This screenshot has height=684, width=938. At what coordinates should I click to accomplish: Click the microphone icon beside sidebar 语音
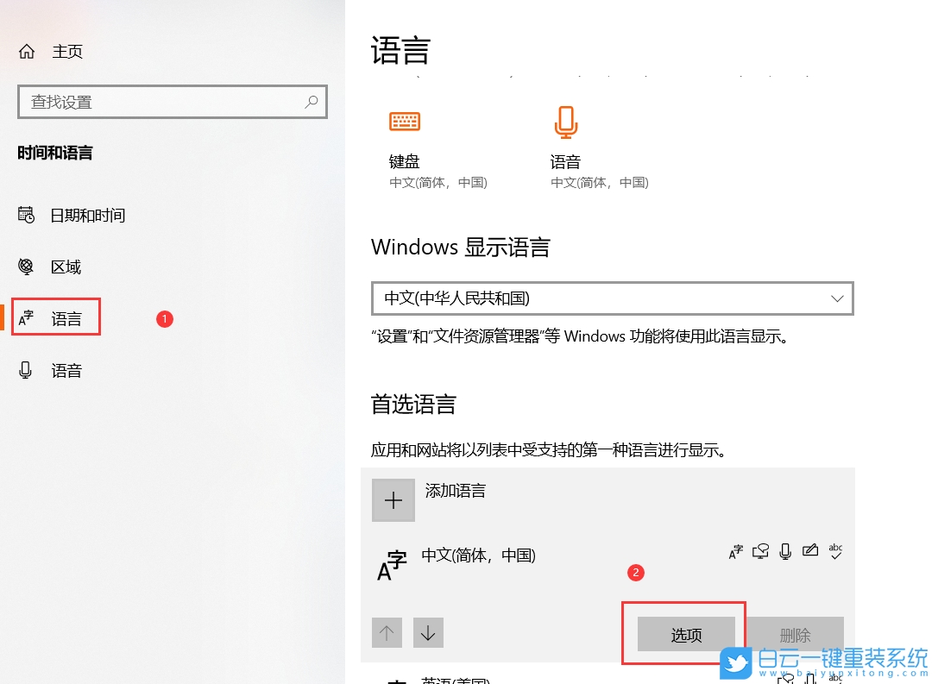point(27,370)
